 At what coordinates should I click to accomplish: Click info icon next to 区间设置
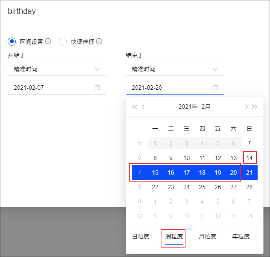click(x=48, y=41)
